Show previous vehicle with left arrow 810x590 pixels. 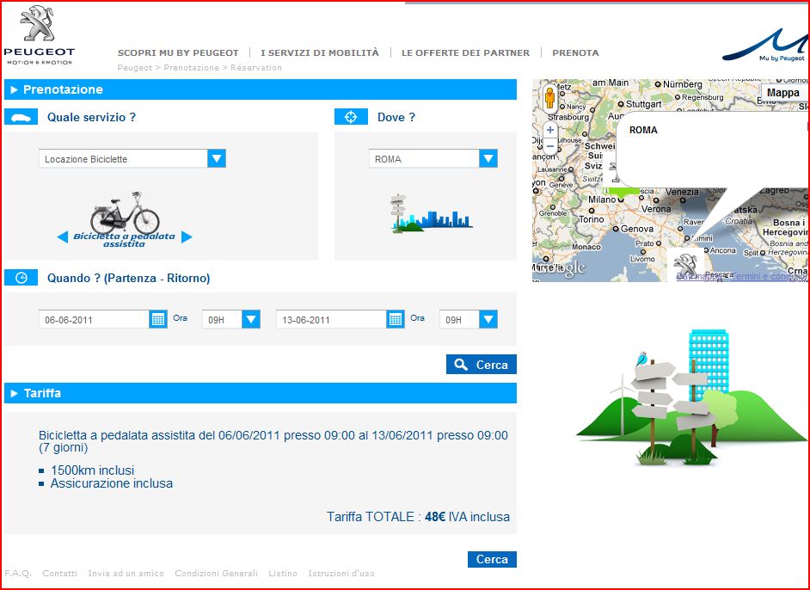point(63,237)
